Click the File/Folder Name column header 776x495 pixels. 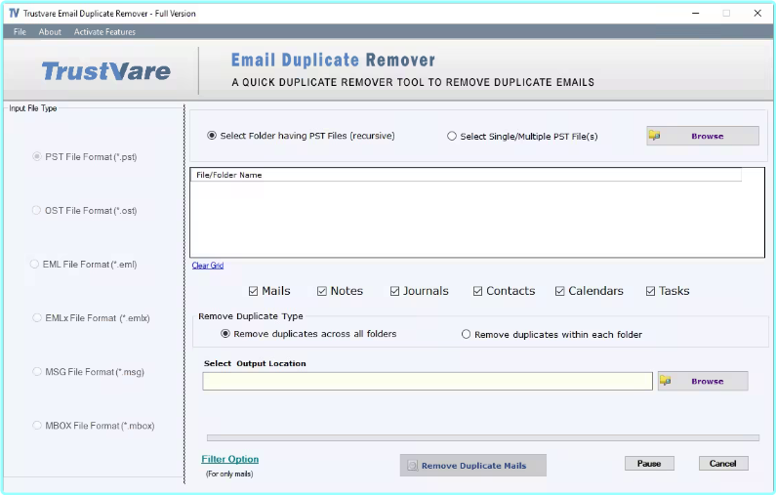pyautogui.click(x=466, y=175)
